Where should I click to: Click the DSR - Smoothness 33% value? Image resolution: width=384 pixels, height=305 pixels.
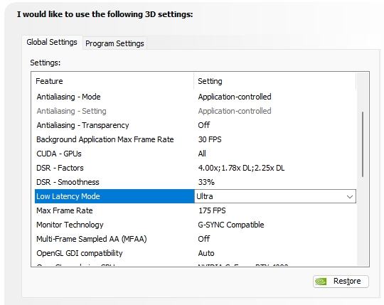(x=206, y=182)
